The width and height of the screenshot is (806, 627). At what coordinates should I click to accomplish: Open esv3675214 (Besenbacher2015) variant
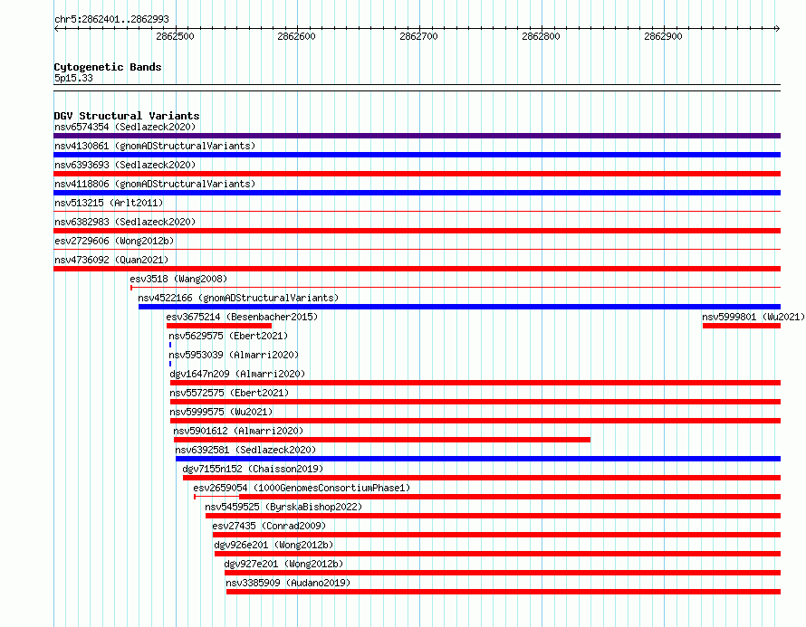pos(242,317)
